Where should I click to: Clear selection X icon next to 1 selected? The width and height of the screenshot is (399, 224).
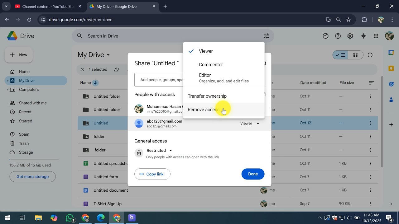[x=82, y=69]
